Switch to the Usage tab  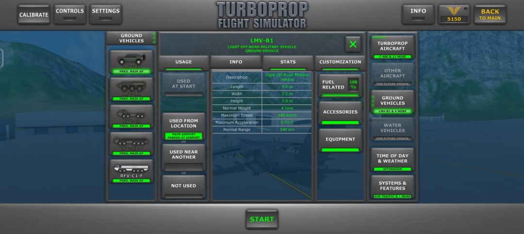(x=183, y=63)
